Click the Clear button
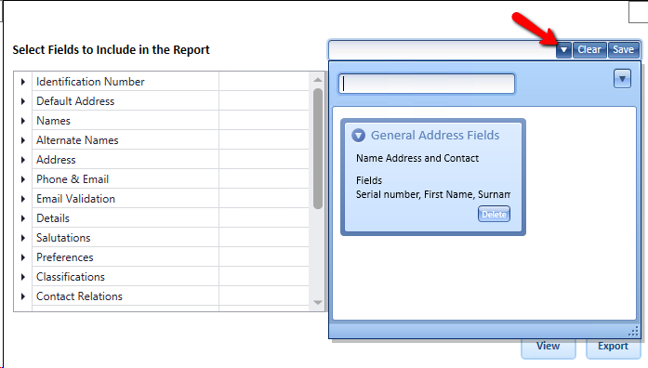 point(589,50)
